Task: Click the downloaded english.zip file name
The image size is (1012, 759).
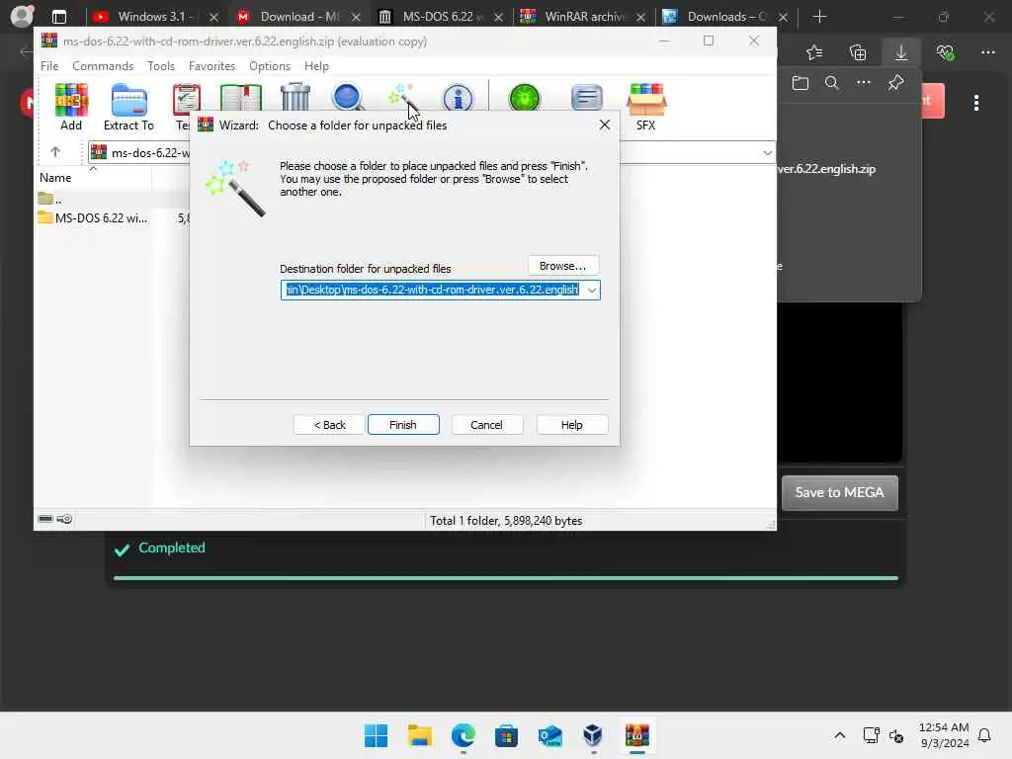Action: click(x=826, y=168)
